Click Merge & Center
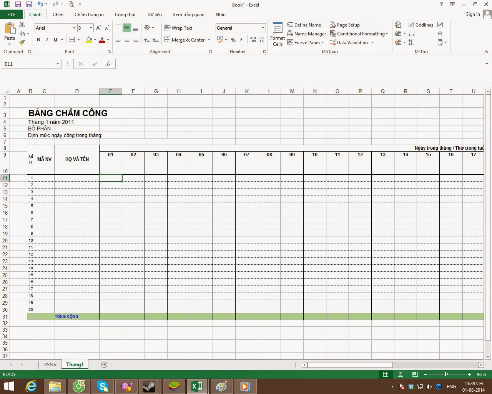492x394 pixels. (187, 40)
